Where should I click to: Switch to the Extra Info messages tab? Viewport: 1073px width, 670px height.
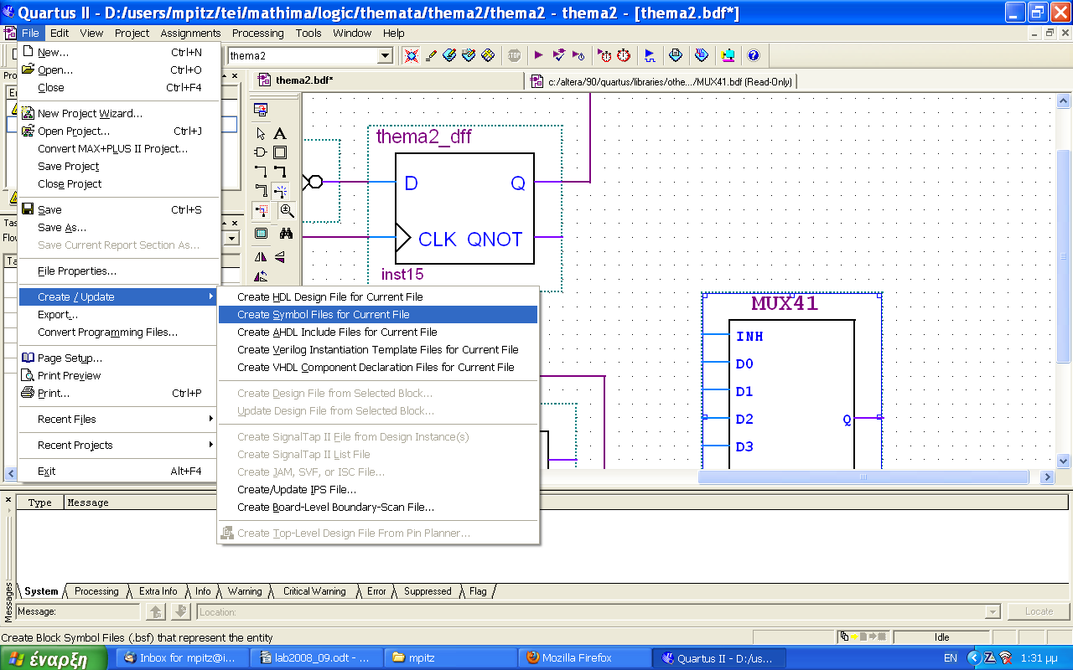coord(158,591)
